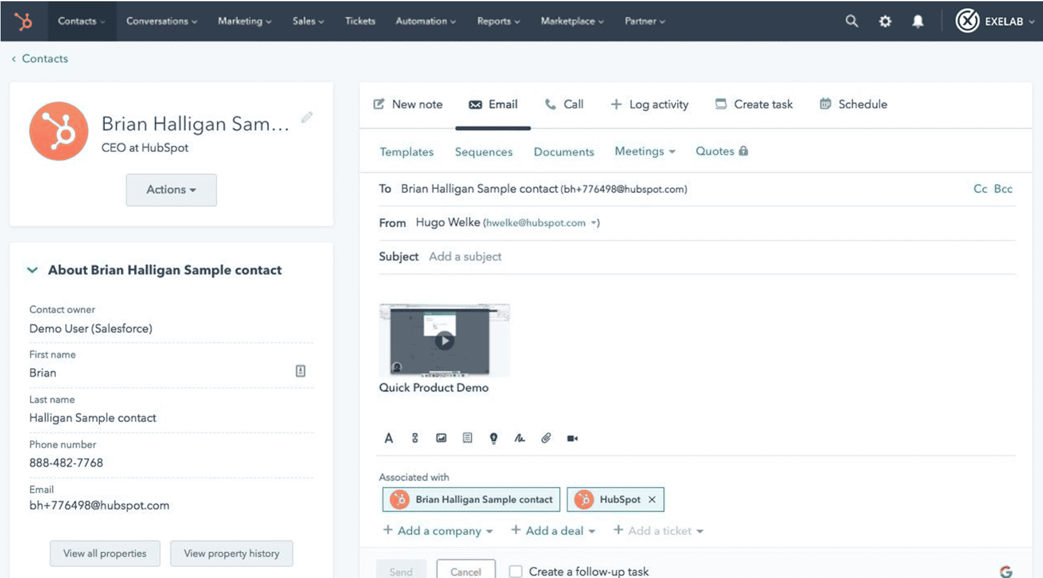Image resolution: width=1043 pixels, height=578 pixels.
Task: Click the Halligan Sample contact last name
Action: (92, 418)
